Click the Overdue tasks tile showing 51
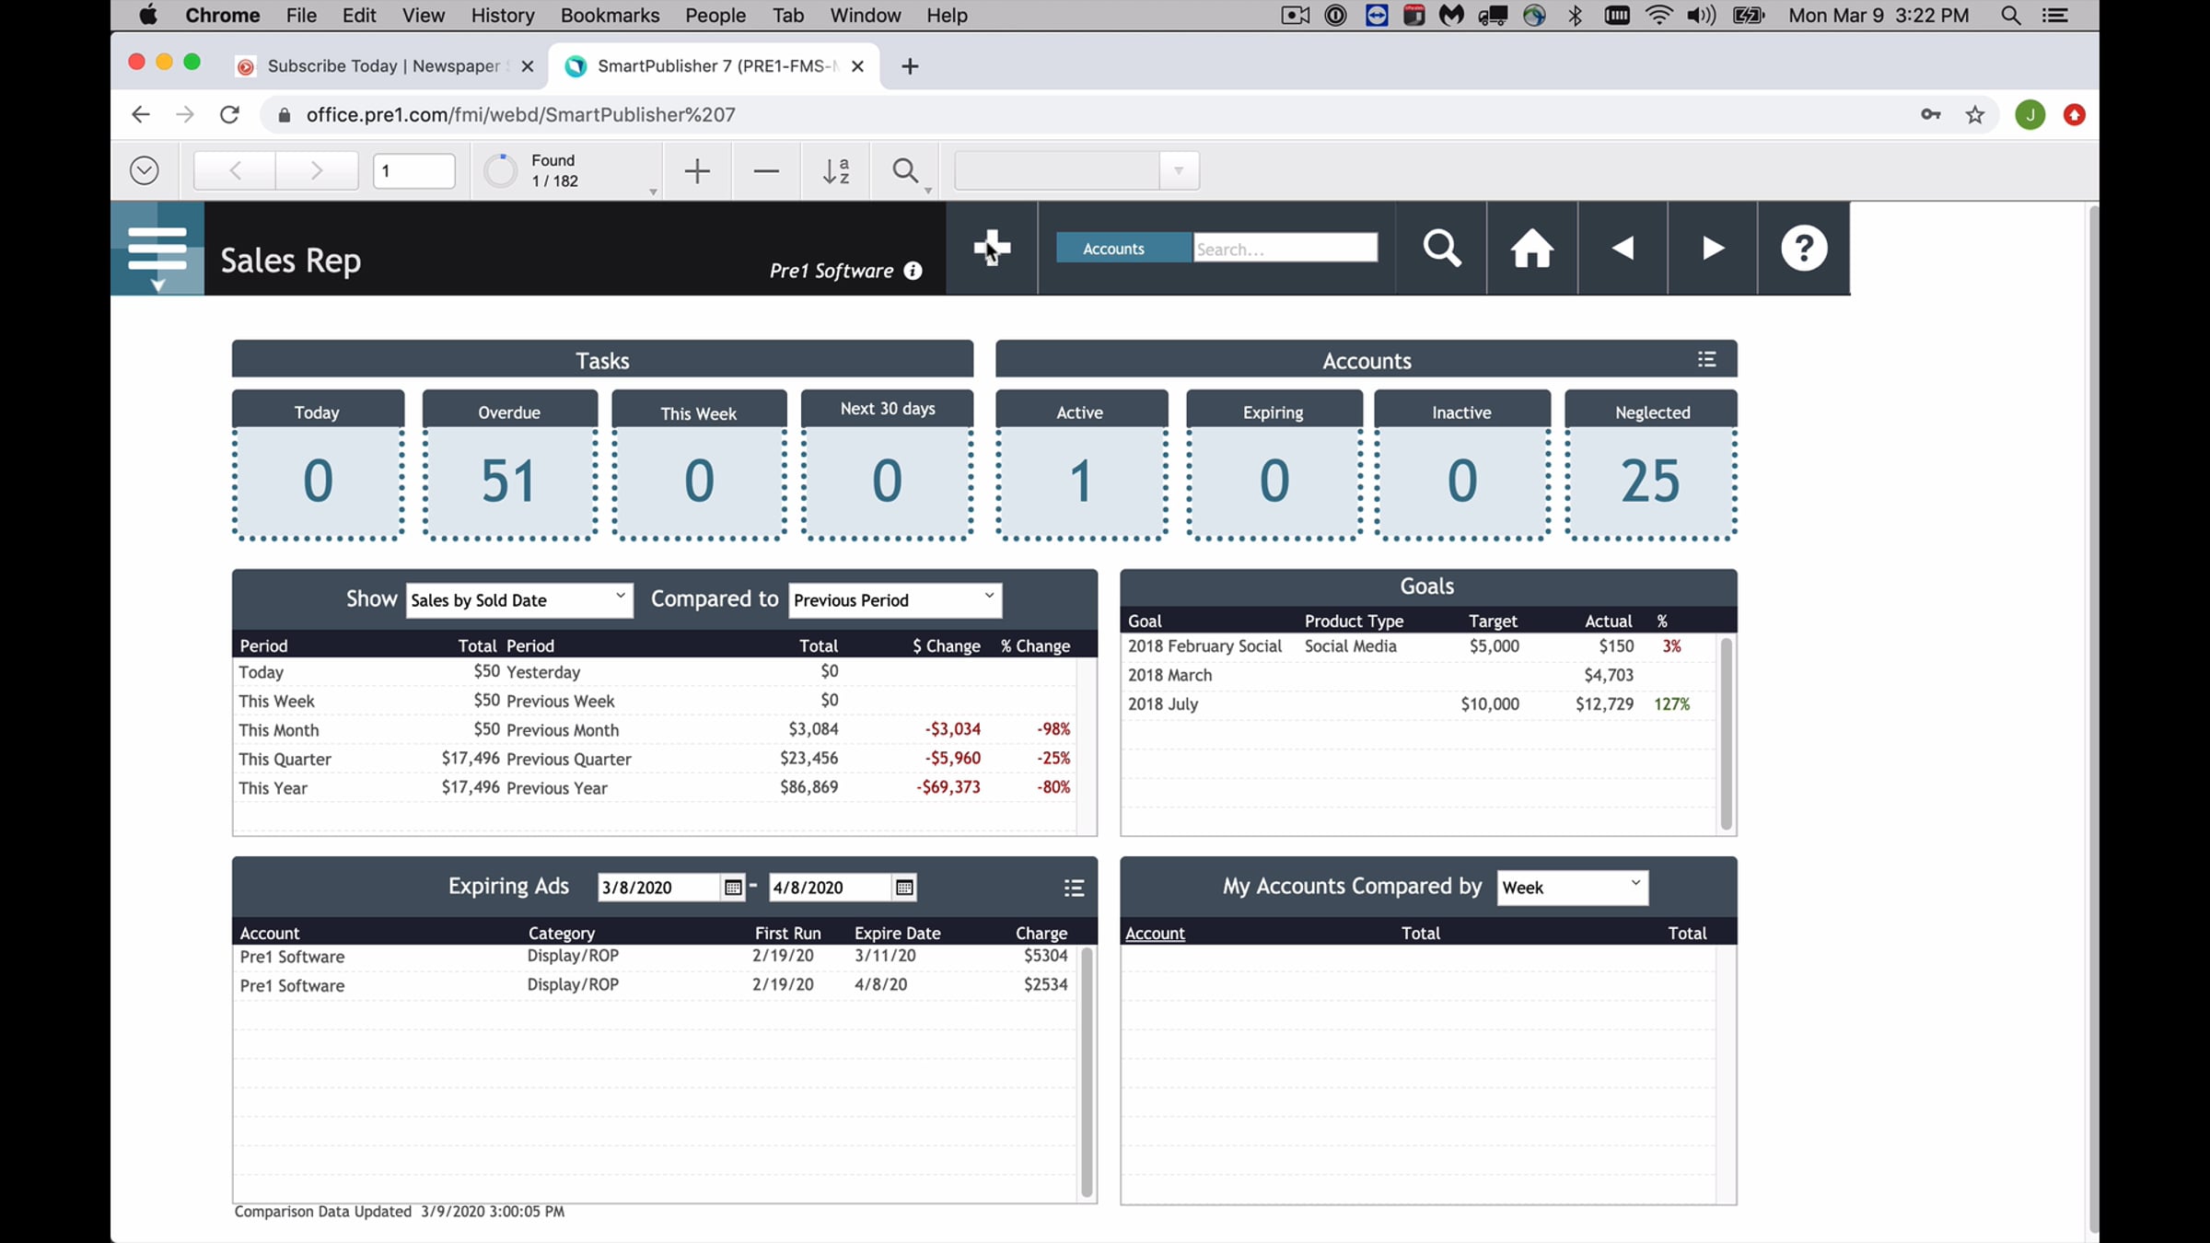This screenshot has height=1243, width=2210. pyautogui.click(x=509, y=465)
